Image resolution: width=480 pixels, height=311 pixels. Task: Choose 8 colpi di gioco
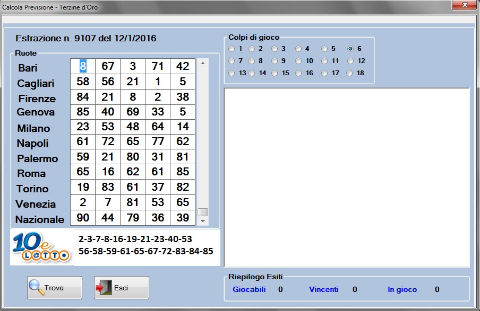(252, 61)
